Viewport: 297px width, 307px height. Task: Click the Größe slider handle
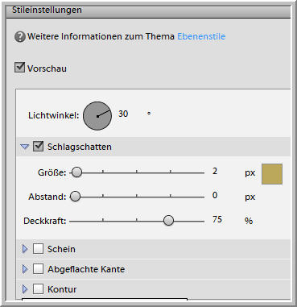(x=76, y=172)
